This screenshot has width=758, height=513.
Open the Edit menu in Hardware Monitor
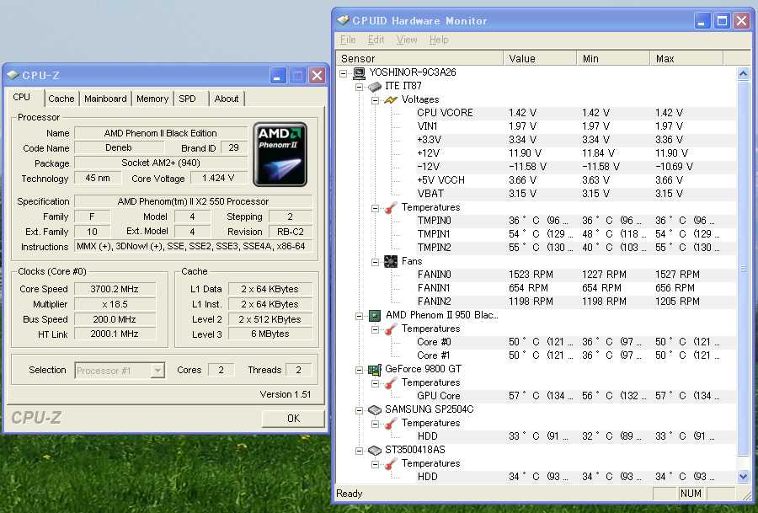point(376,40)
